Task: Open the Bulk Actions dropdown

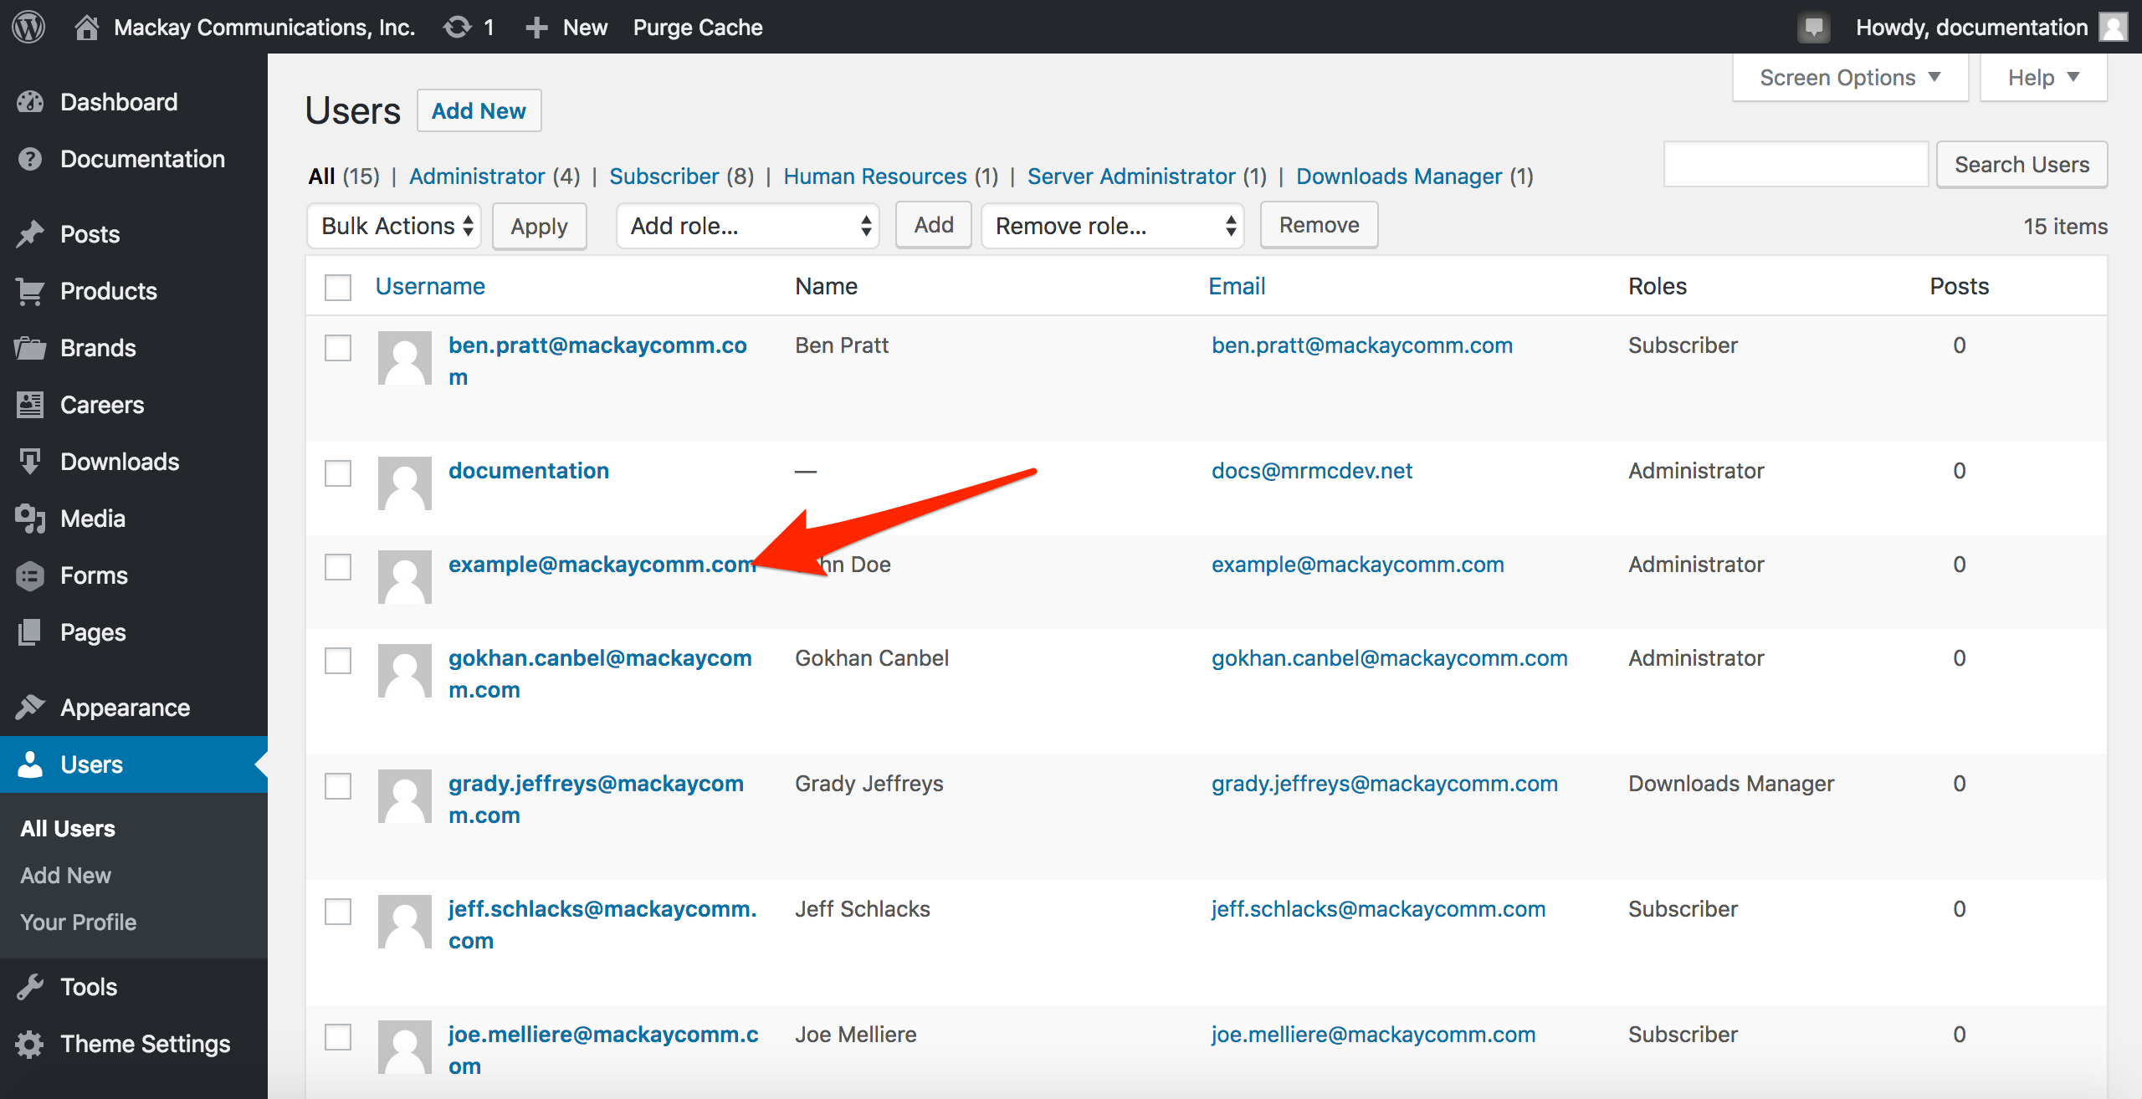Action: (394, 226)
